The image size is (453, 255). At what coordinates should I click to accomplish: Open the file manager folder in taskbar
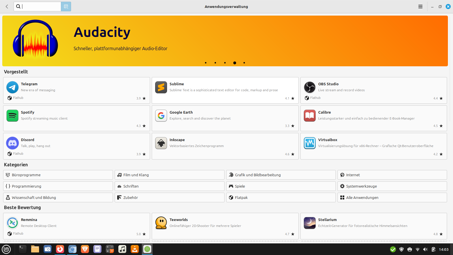35,249
